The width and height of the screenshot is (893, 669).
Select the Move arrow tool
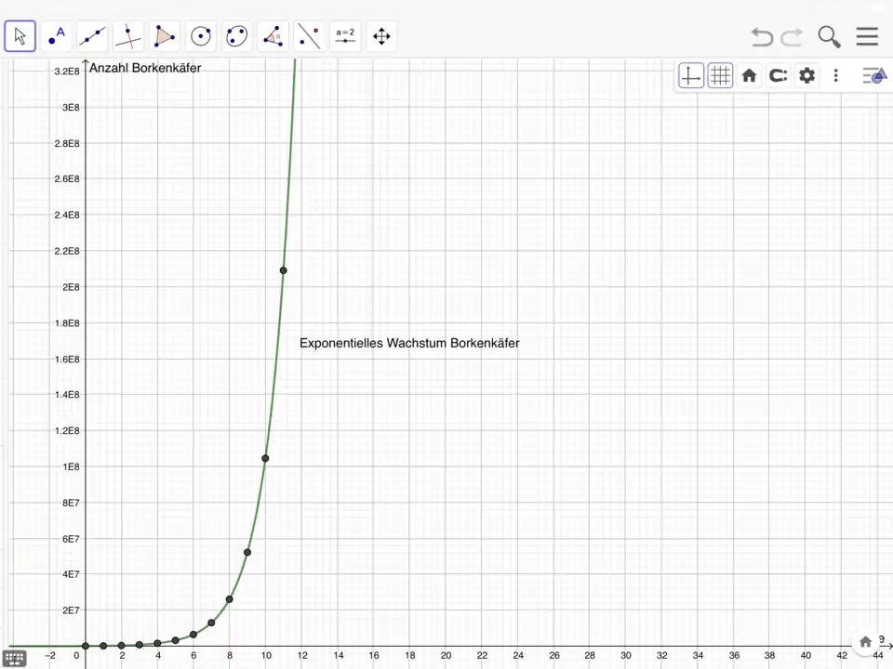coord(20,37)
